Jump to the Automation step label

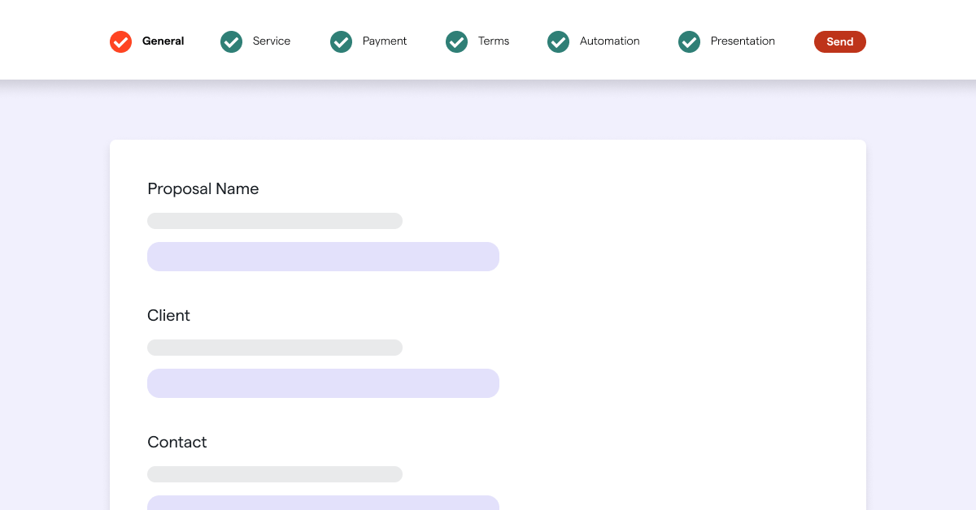[x=609, y=41]
